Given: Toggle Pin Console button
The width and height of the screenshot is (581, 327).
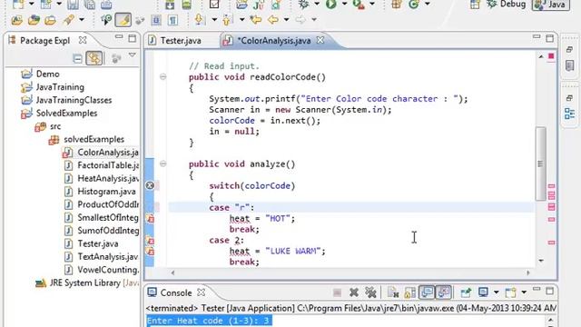Looking at the screenshot, I should (x=466, y=292).
